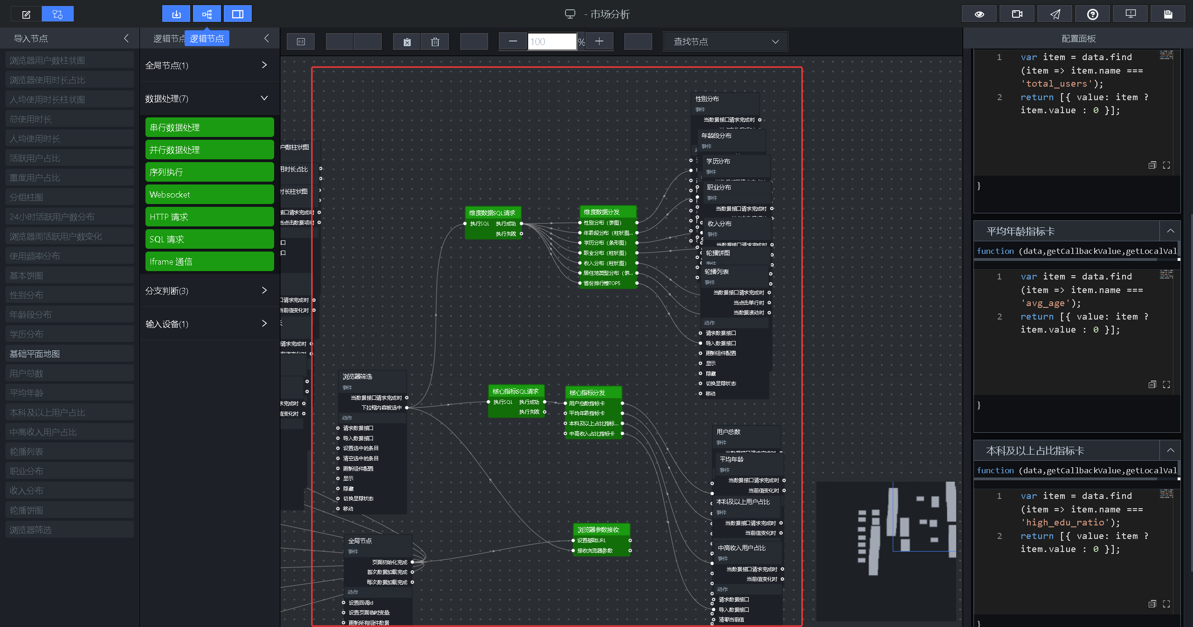This screenshot has height=627, width=1193.
Task: Click the zoom percentage input field
Action: coord(552,41)
